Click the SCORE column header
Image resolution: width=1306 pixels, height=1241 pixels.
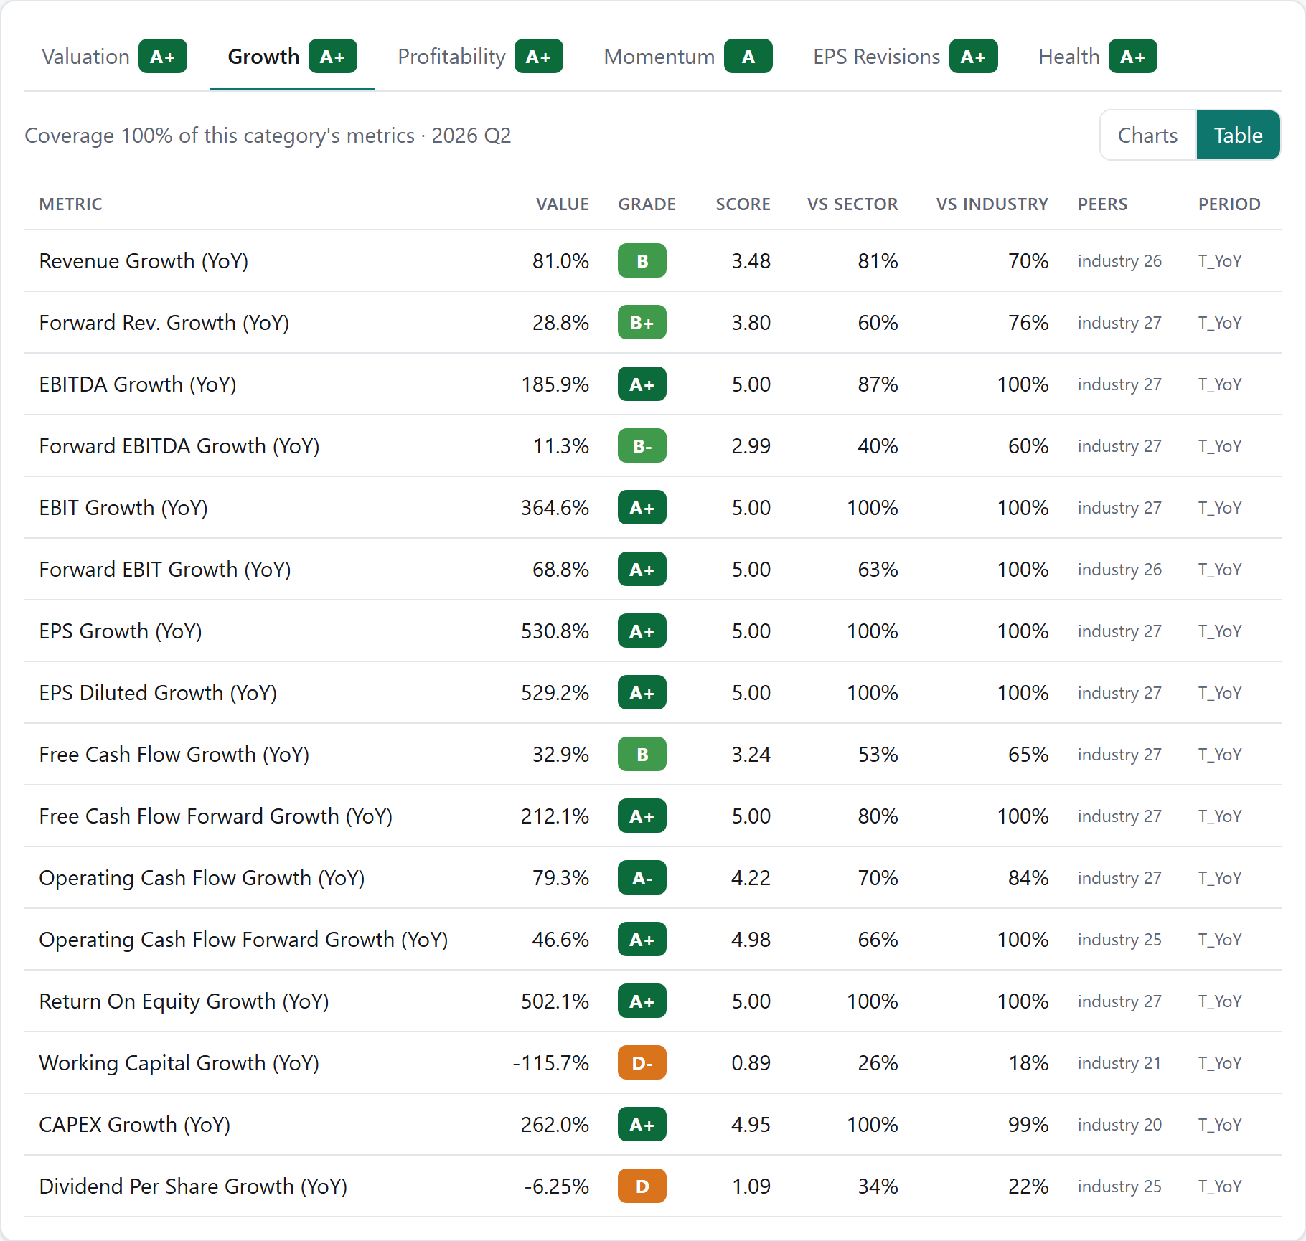pyautogui.click(x=743, y=204)
